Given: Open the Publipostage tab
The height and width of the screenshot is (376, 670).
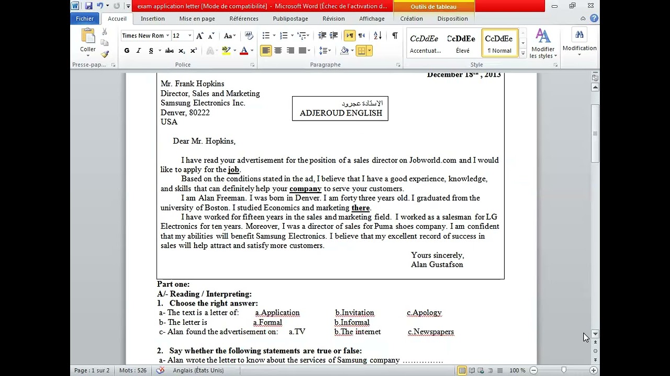Looking at the screenshot, I should (291, 18).
